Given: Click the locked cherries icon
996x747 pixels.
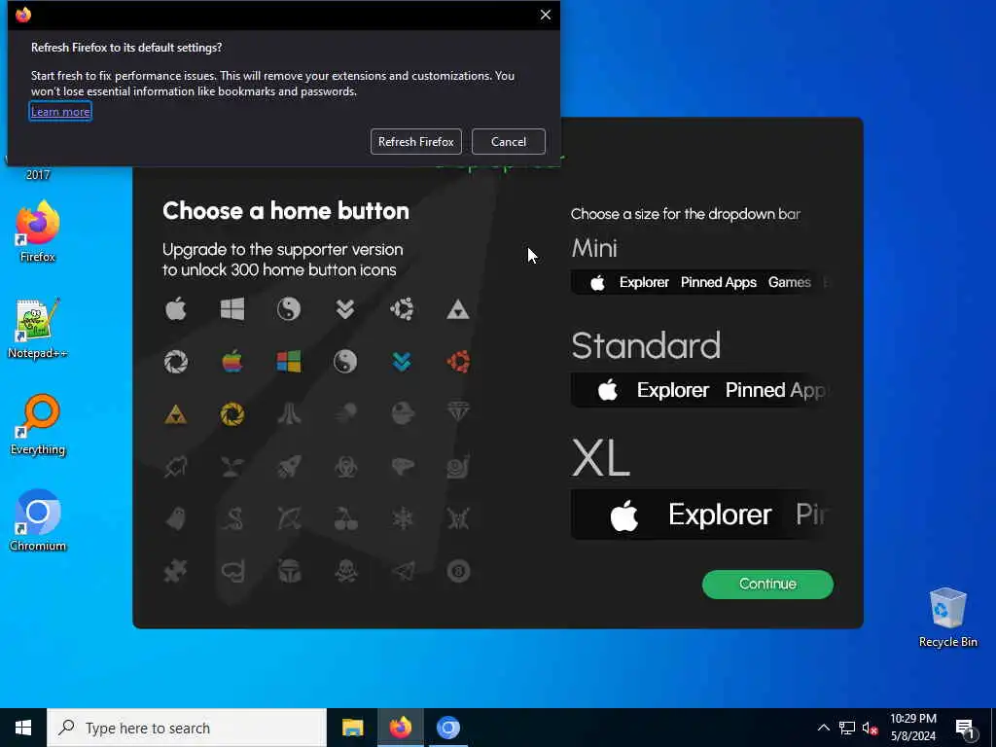Looking at the screenshot, I should (x=345, y=519).
